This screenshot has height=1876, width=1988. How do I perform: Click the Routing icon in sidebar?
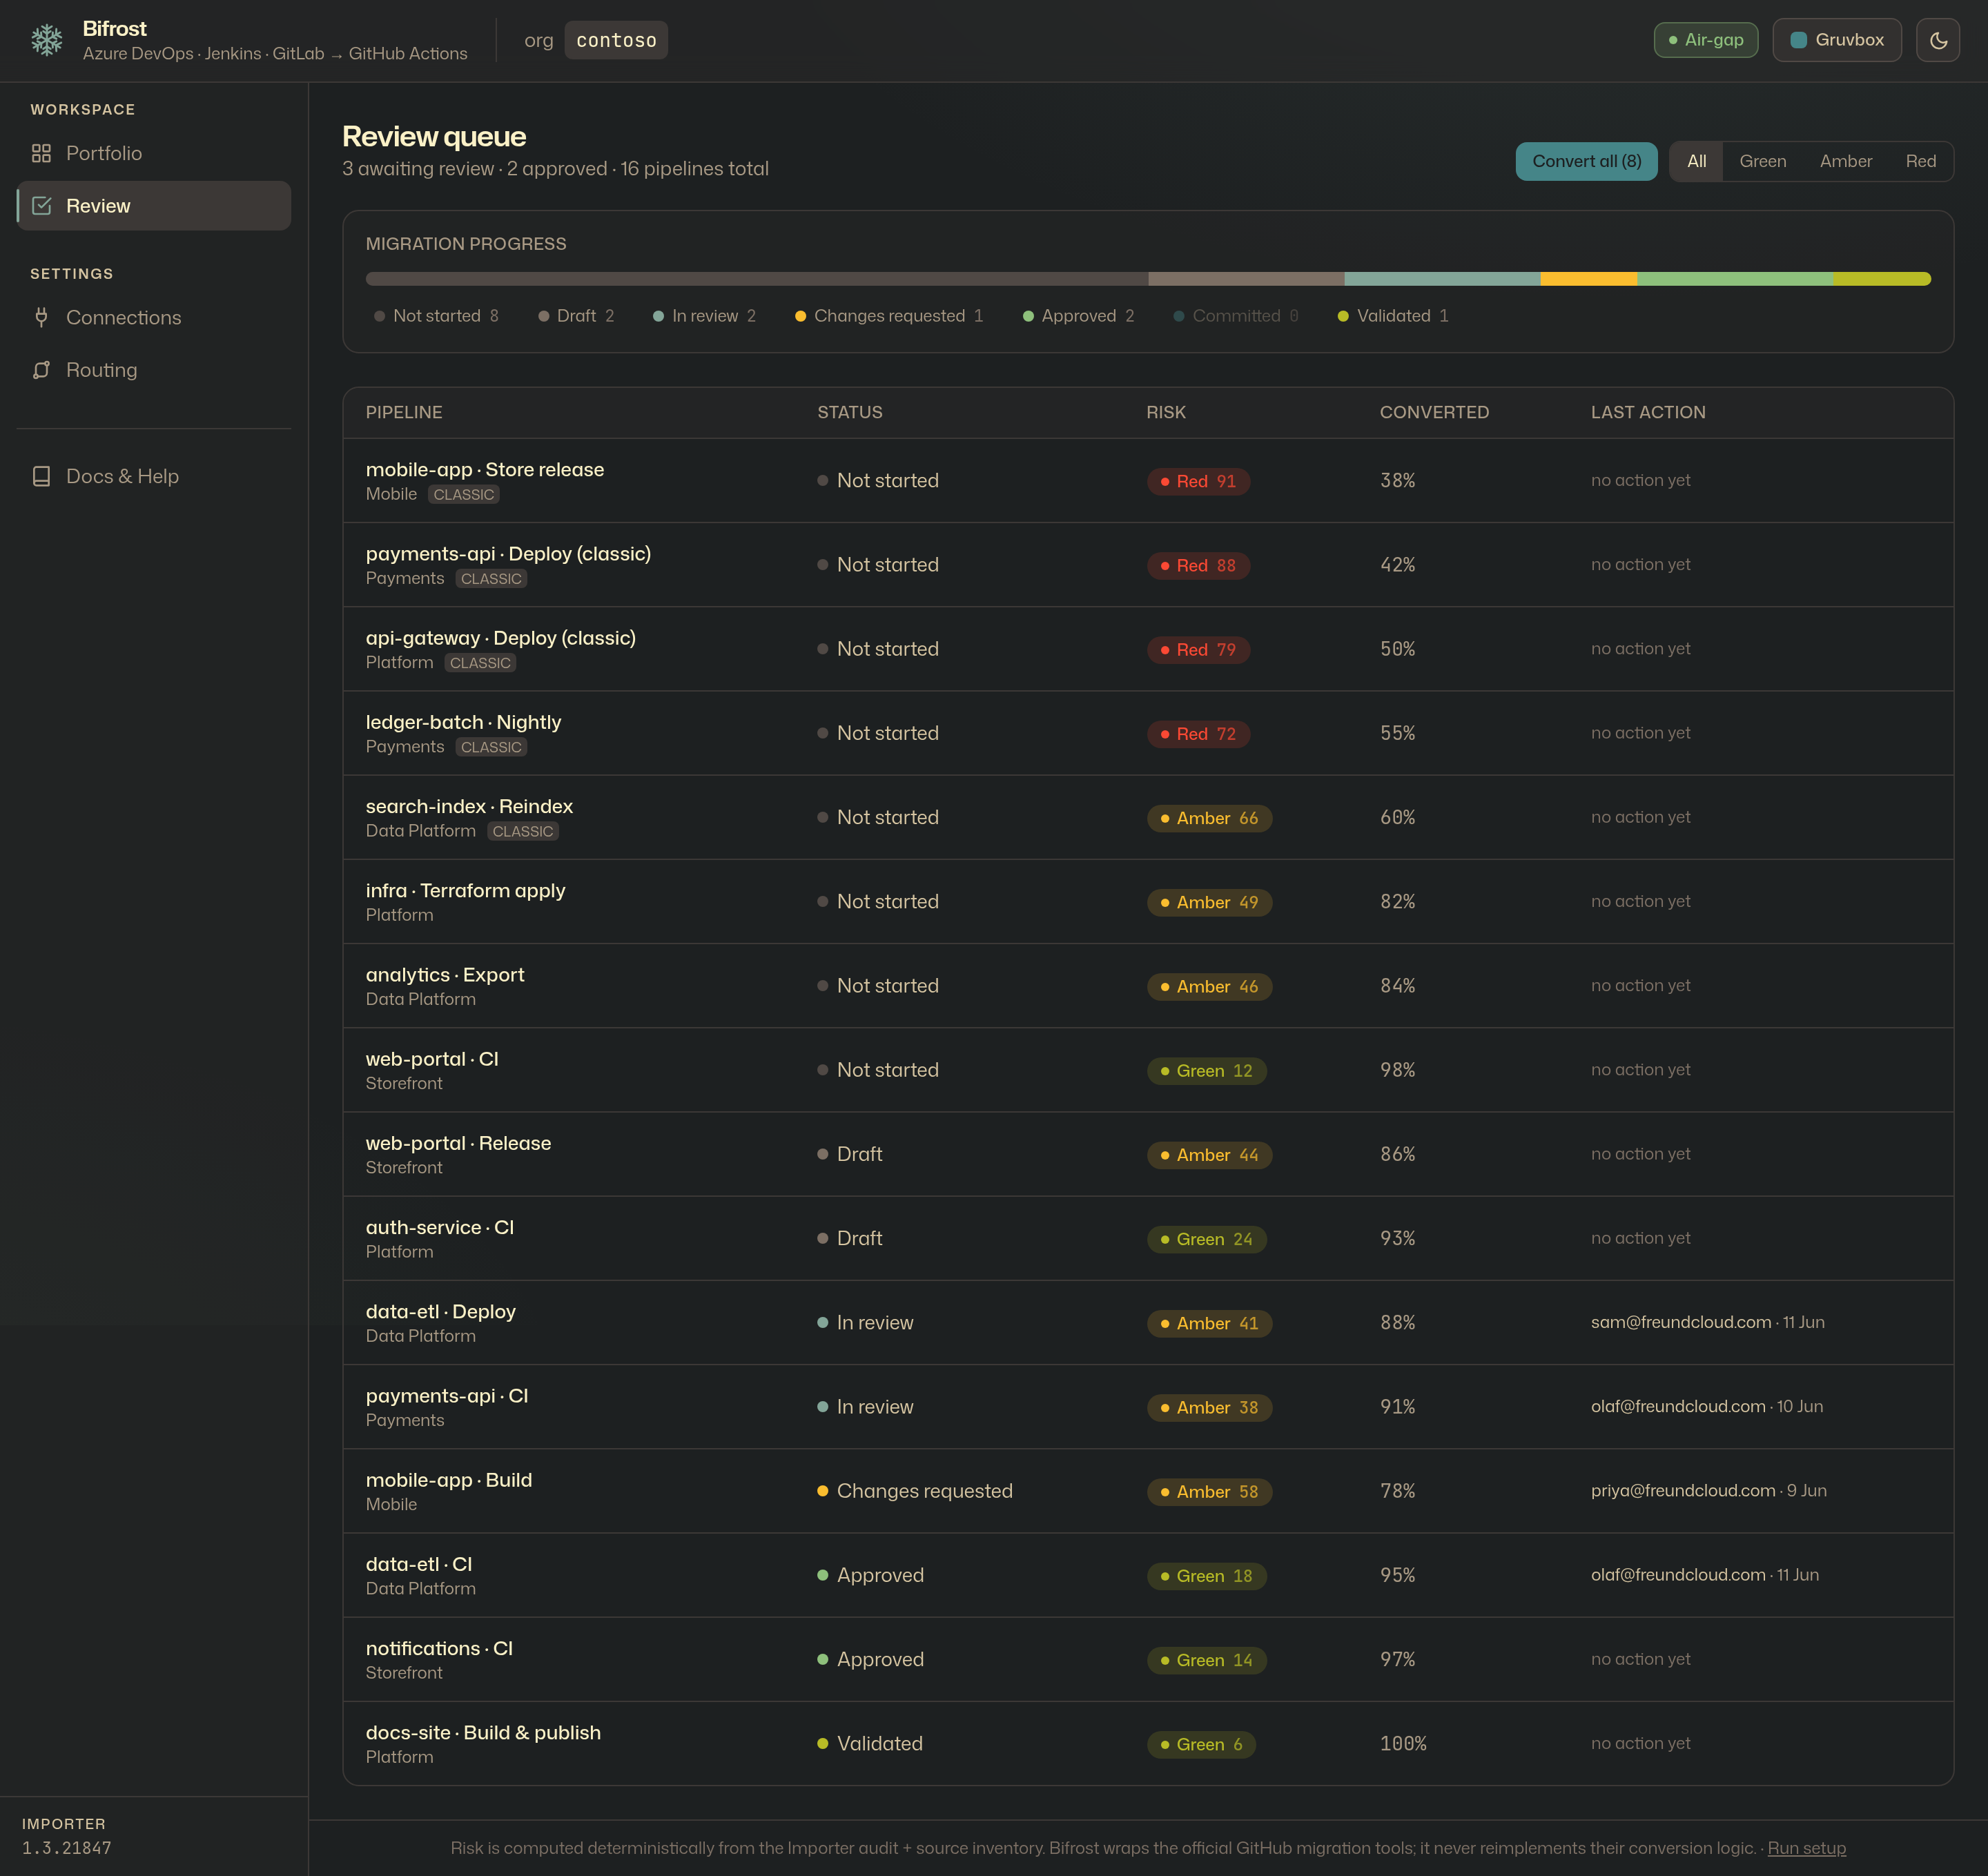click(x=41, y=370)
